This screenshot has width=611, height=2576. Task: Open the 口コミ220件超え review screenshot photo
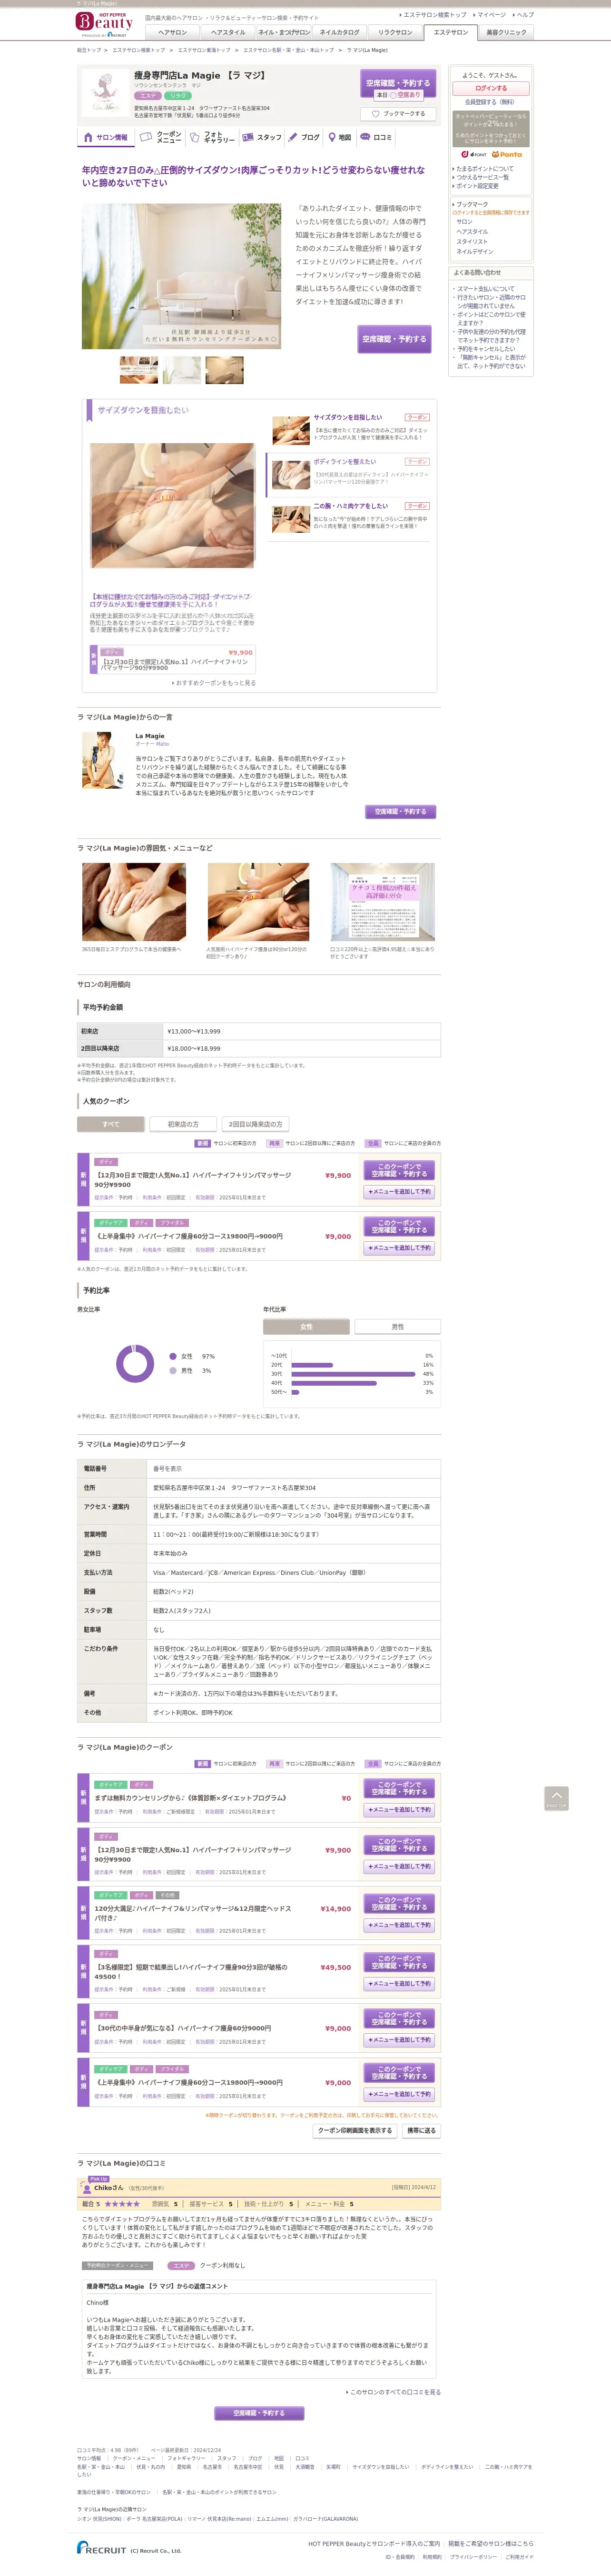(383, 902)
